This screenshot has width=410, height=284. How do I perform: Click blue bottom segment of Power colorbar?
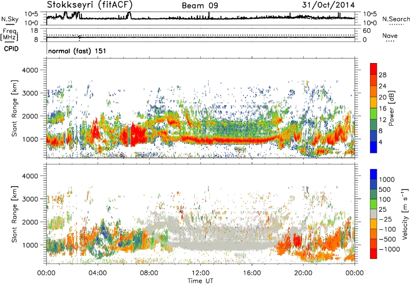(x=374, y=147)
